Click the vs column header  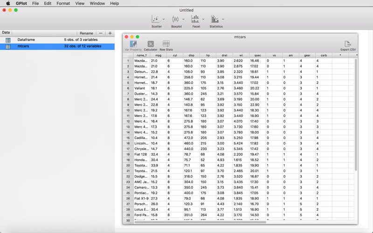pos(274,55)
